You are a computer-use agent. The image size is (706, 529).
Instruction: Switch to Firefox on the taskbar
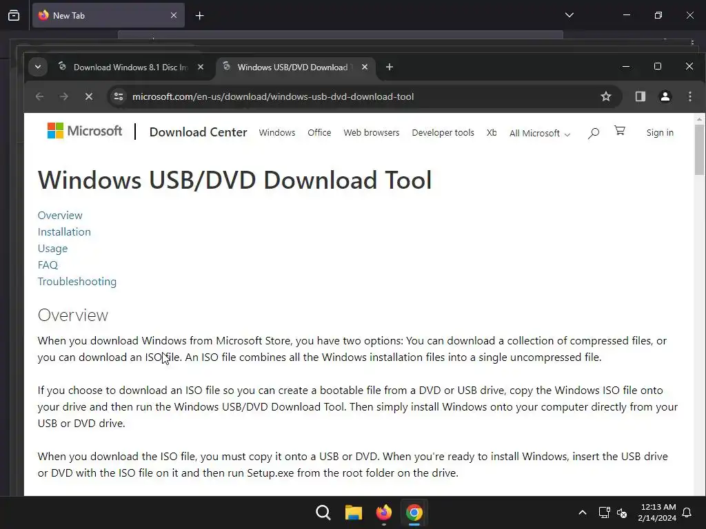383,512
